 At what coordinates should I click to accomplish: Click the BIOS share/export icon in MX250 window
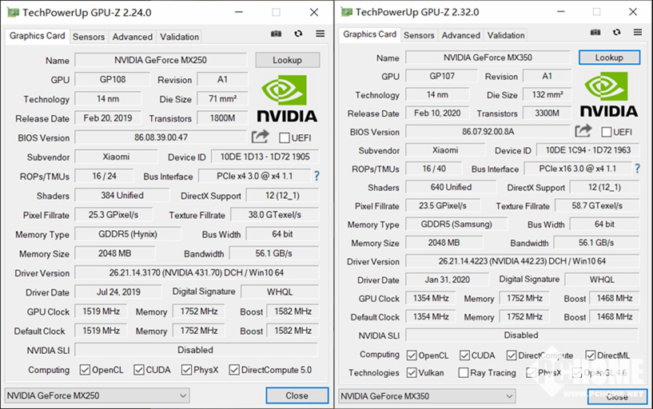coord(261,137)
